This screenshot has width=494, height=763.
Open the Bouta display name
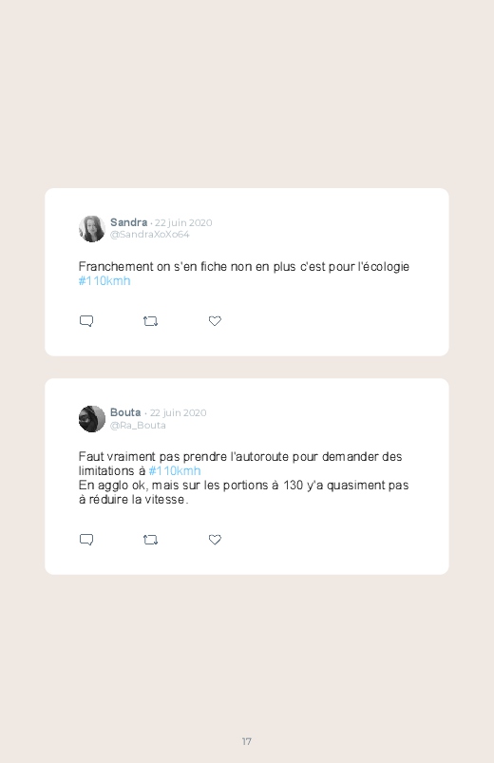point(125,412)
